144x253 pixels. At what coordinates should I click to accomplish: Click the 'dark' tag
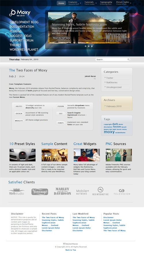[115, 124]
